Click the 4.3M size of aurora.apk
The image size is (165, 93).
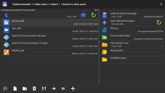[x=76, y=24]
